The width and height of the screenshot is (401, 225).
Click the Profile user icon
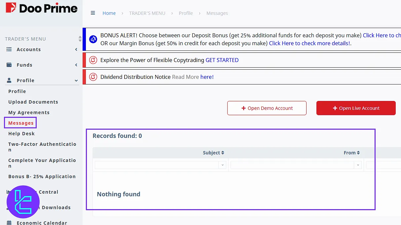pyautogui.click(x=9, y=80)
